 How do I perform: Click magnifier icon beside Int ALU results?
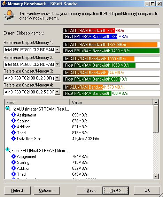pos(8,109)
